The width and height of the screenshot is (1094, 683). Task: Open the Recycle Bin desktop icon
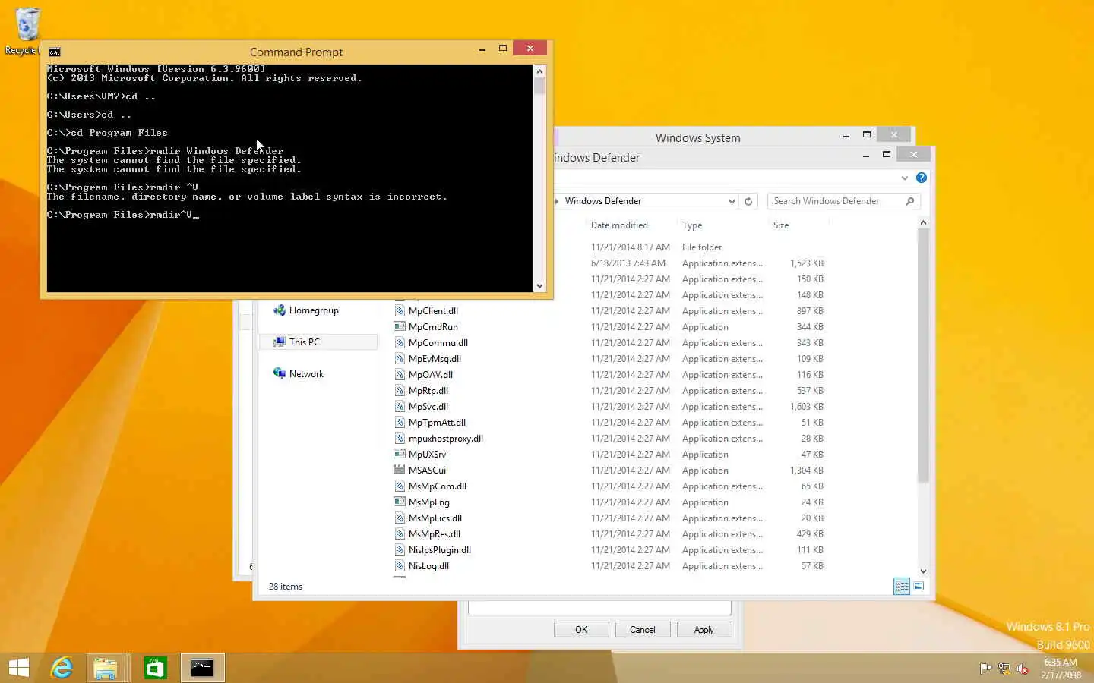click(x=27, y=30)
